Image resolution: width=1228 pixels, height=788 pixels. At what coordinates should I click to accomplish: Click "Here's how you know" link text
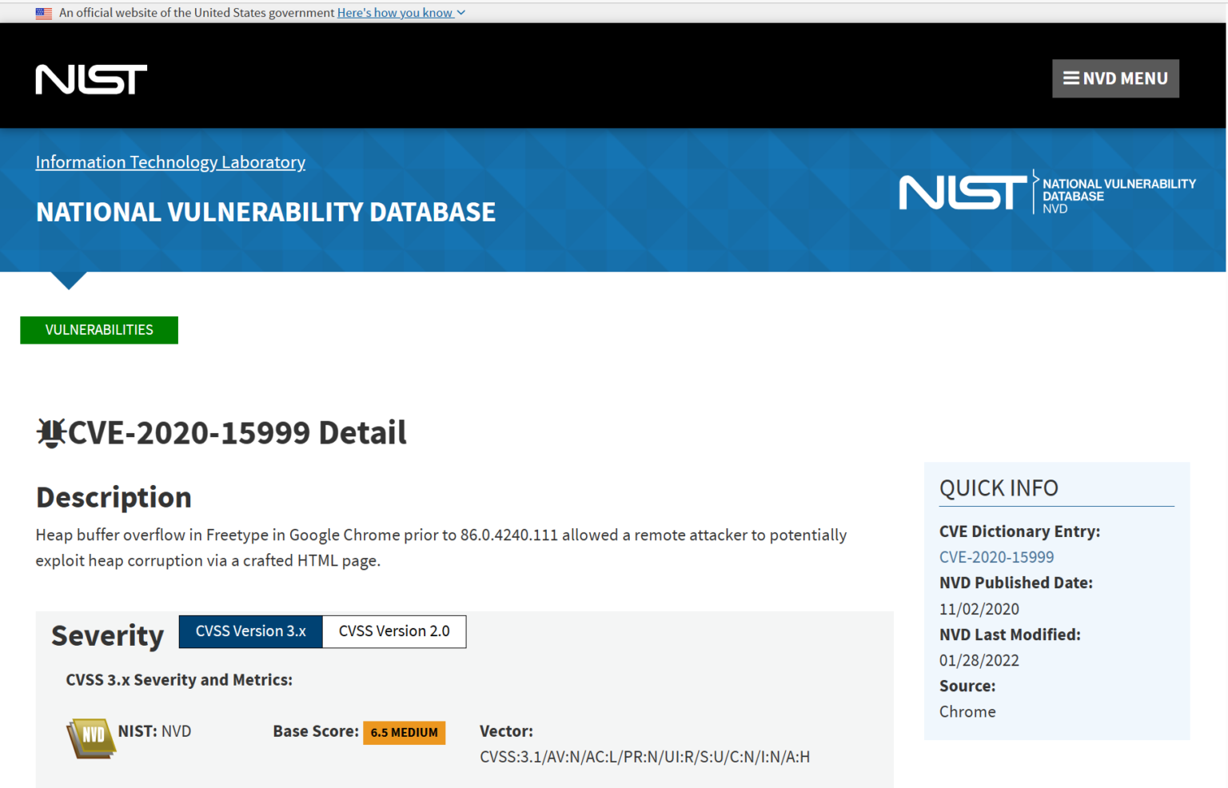395,13
